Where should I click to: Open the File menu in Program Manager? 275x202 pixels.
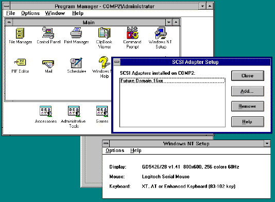tap(10, 13)
